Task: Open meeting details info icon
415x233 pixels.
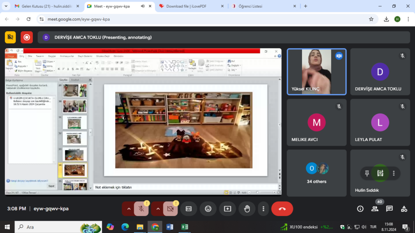Action: [360, 209]
